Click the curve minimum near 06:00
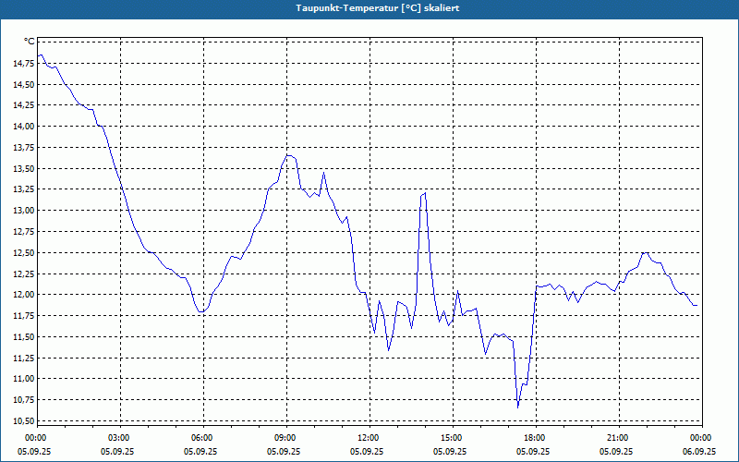The image size is (739, 462). point(201,311)
